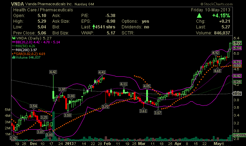Click the +4.15% percent change value
Screen dimensions: 246x146
coord(221,16)
